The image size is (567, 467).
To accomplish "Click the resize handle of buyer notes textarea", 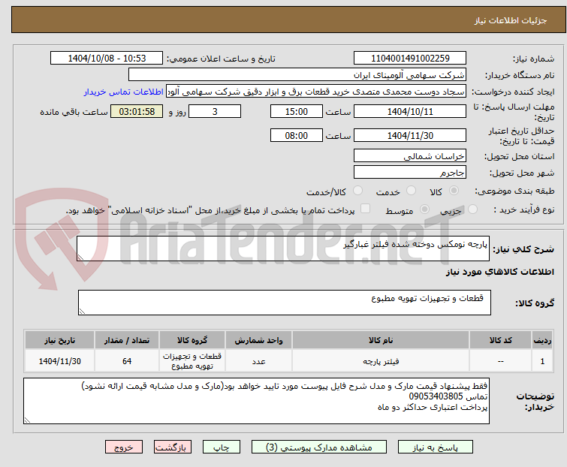I will pyautogui.click(x=27, y=420).
